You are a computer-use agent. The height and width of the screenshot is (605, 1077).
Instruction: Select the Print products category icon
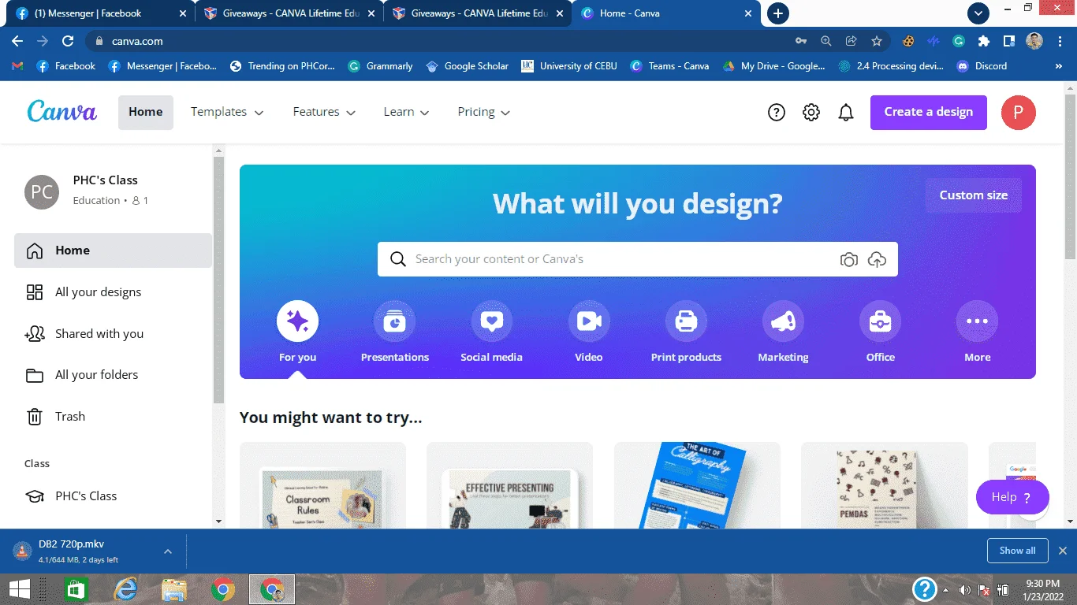(x=686, y=321)
